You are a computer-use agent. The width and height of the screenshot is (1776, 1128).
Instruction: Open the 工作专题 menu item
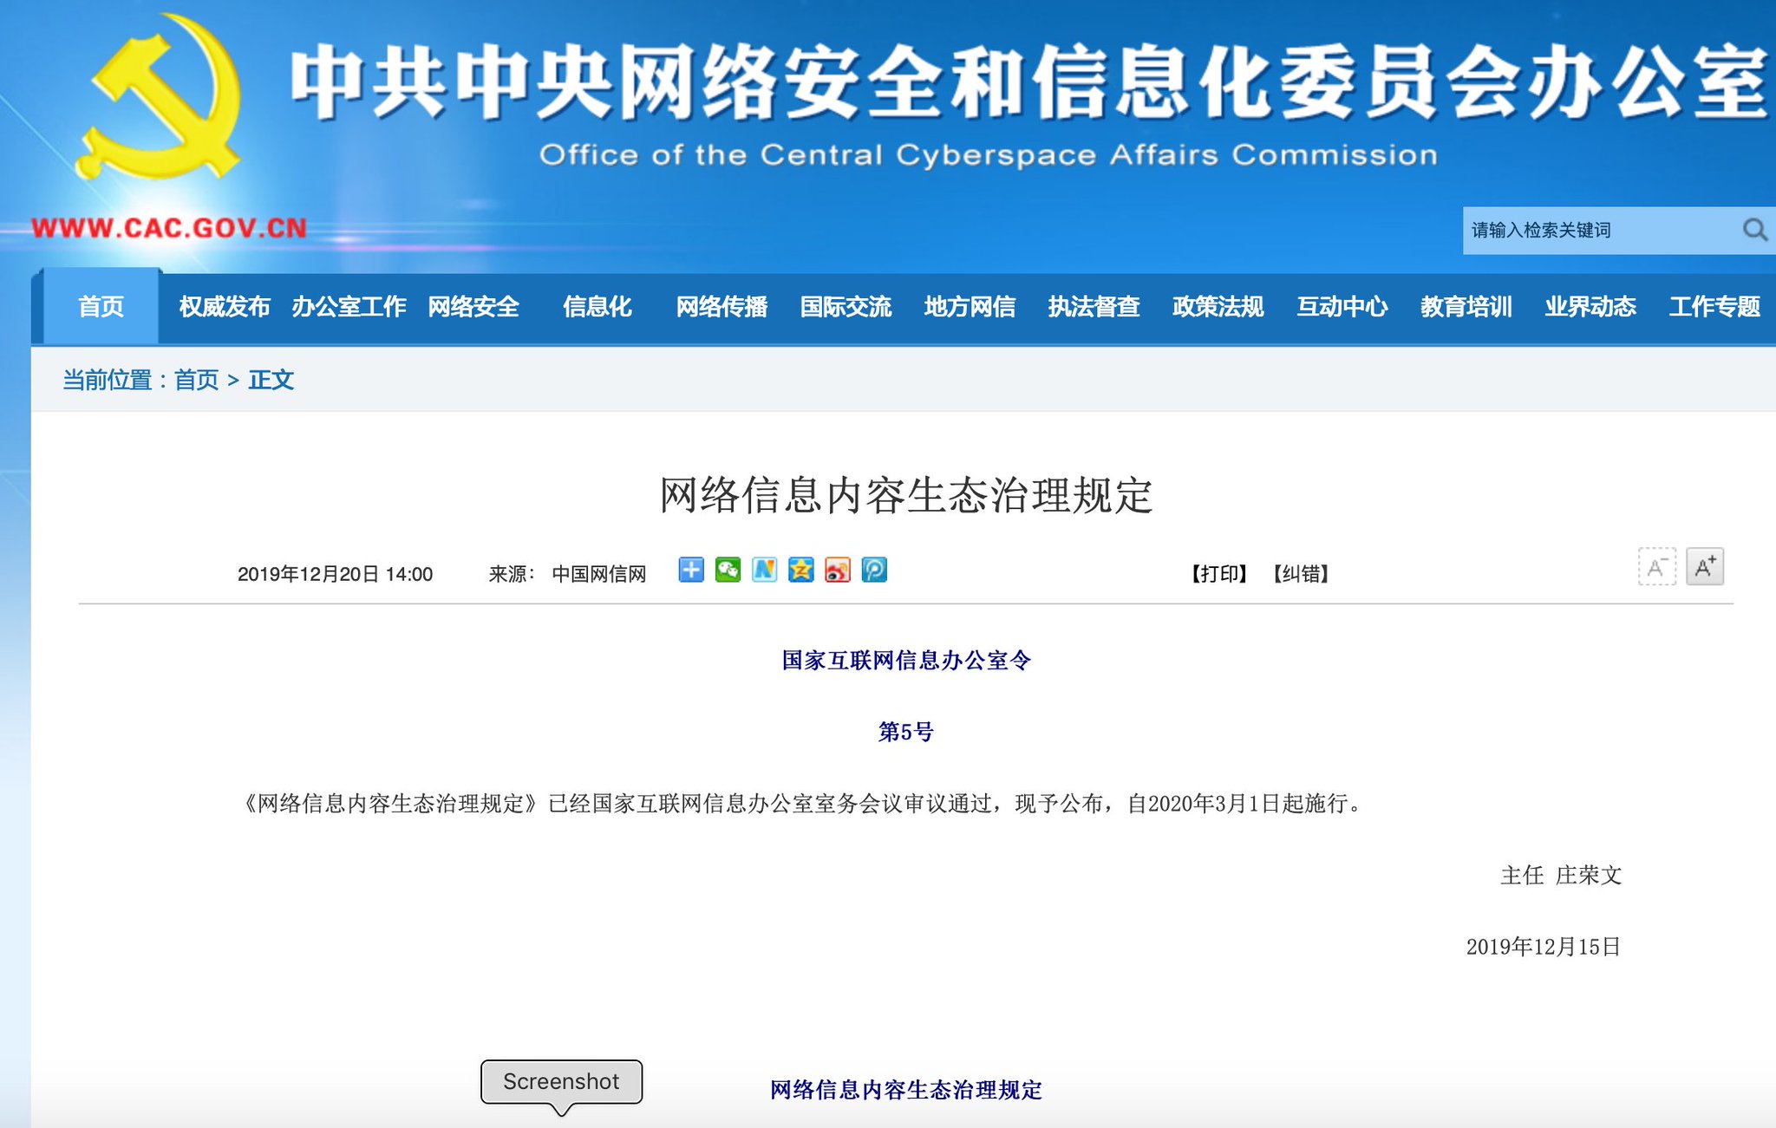click(x=1714, y=307)
